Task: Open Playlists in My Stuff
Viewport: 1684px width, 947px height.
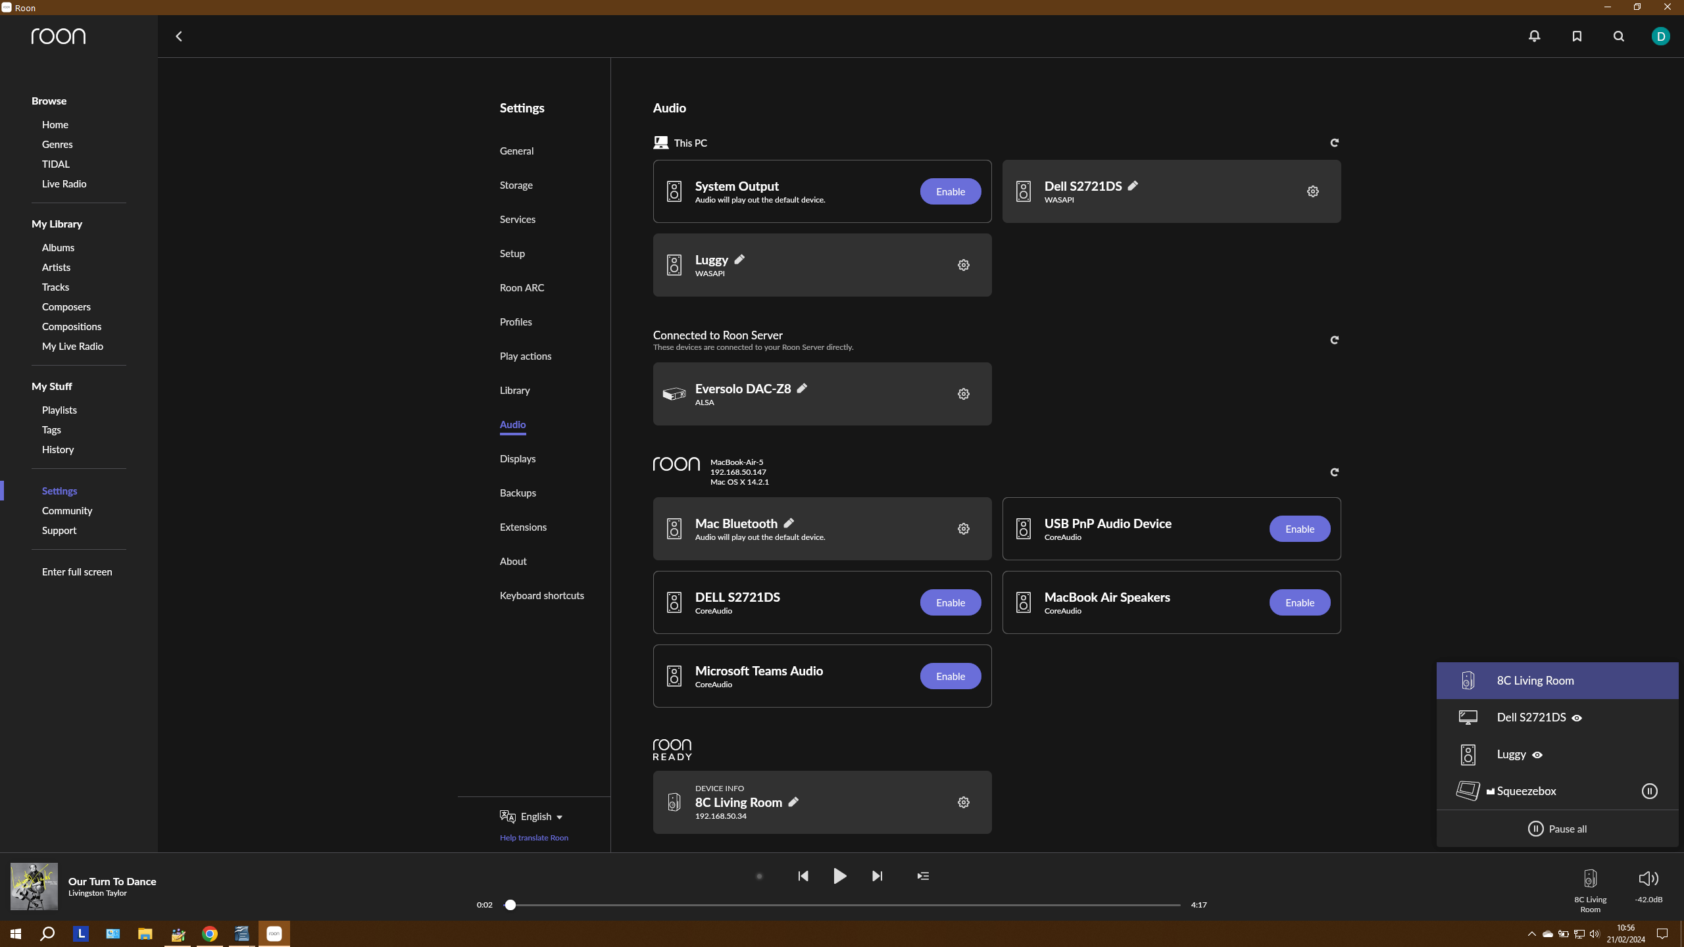Action: [59, 410]
